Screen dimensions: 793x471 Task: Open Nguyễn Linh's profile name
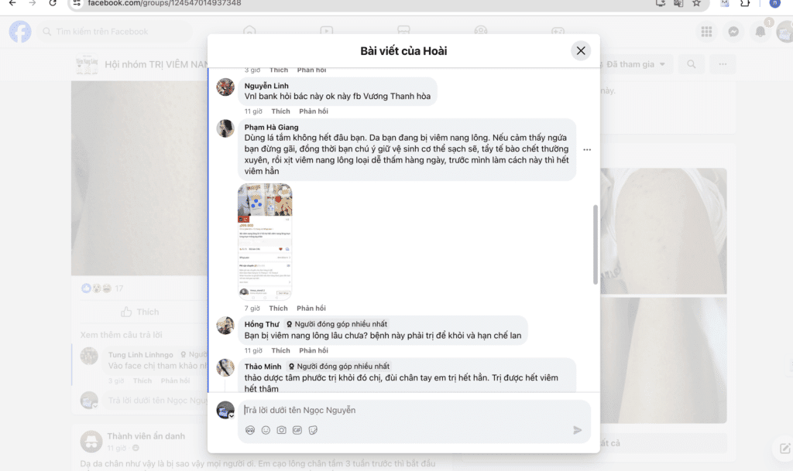[266, 86]
